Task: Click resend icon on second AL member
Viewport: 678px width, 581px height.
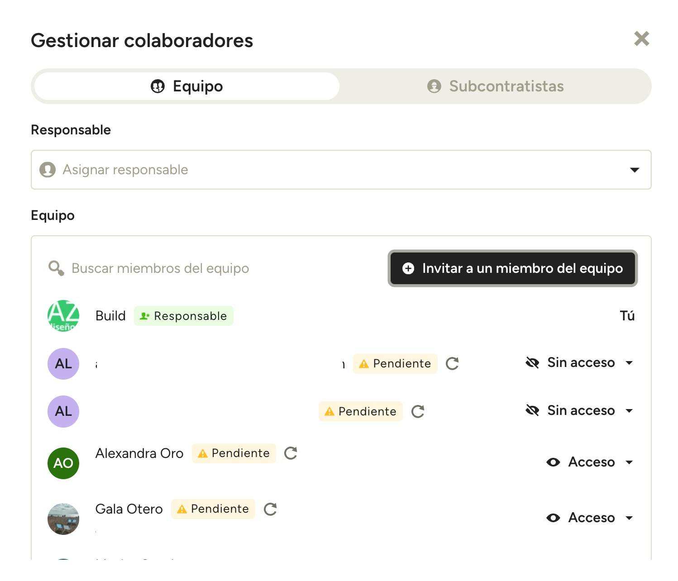Action: (418, 411)
